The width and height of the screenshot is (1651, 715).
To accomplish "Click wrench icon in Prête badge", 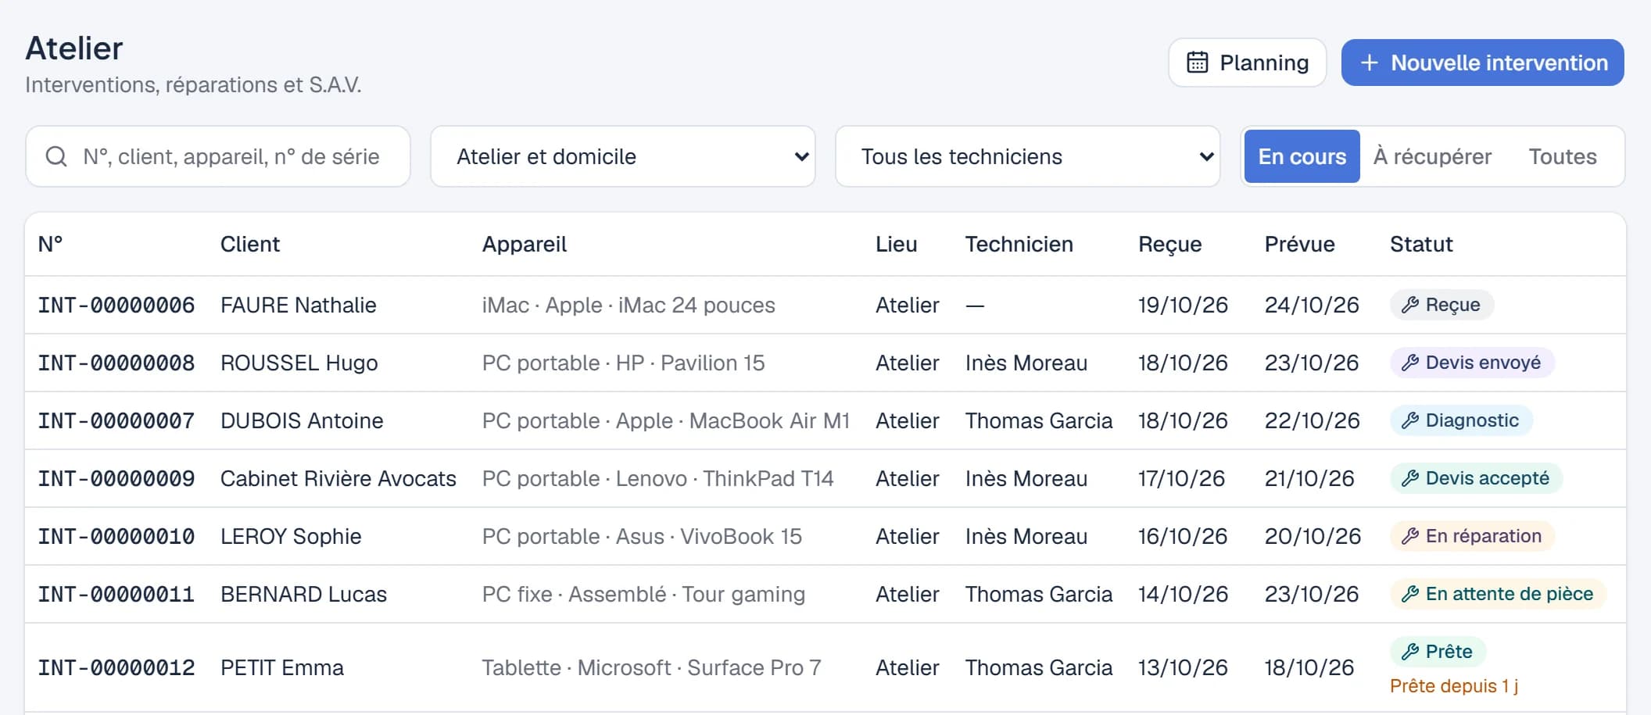I will (1409, 652).
